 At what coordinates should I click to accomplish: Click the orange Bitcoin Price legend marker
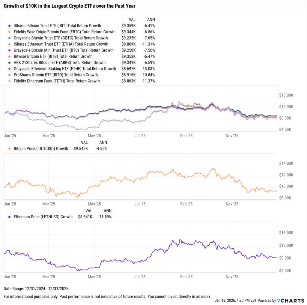point(10,148)
